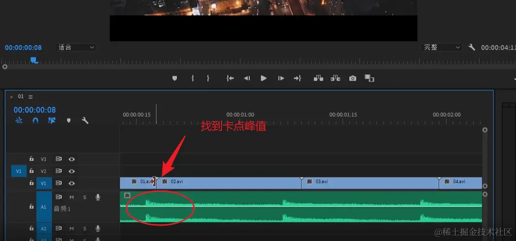Click the Lift button
Image resolution: width=516 pixels, height=241 pixels.
pos(318,78)
